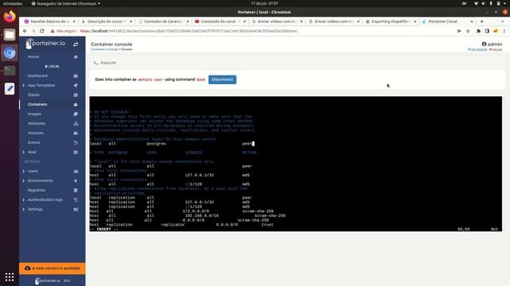Open Files from the Ubuntu dock
Viewport: 510px width, 286px height.
pos(10,35)
